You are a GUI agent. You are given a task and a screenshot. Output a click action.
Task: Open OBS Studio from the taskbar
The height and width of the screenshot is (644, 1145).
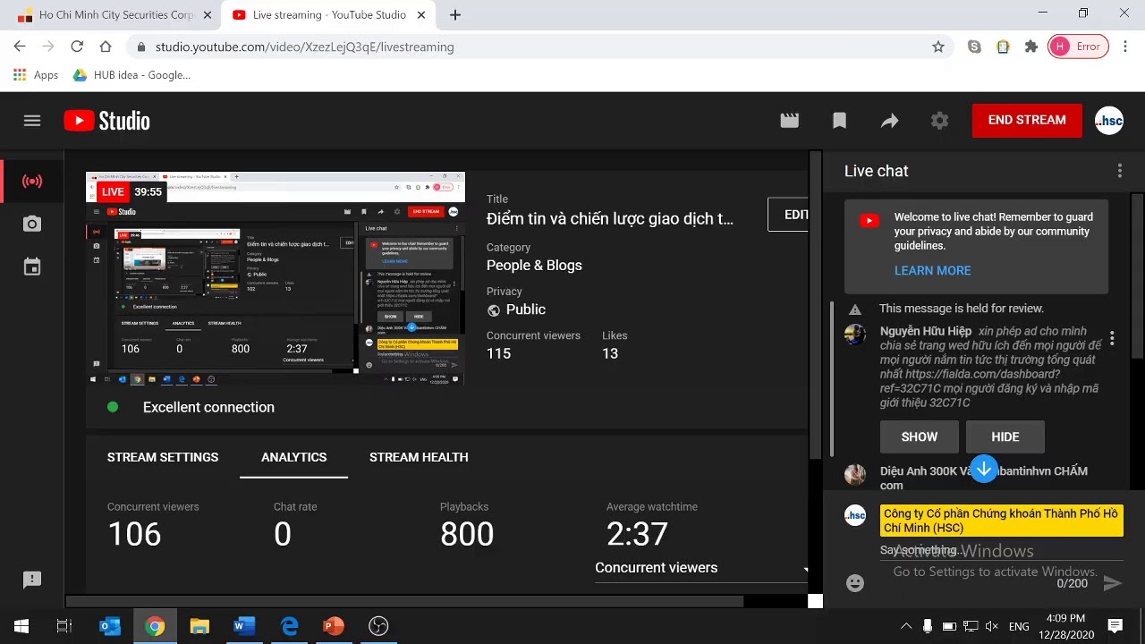378,626
